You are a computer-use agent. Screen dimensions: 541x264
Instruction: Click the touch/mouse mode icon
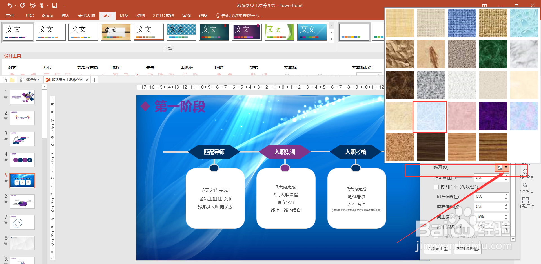[42, 5]
